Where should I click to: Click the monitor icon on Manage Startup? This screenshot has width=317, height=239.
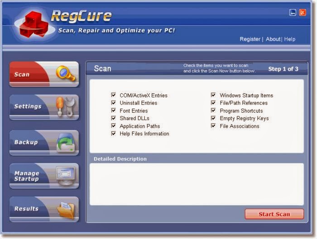point(66,176)
